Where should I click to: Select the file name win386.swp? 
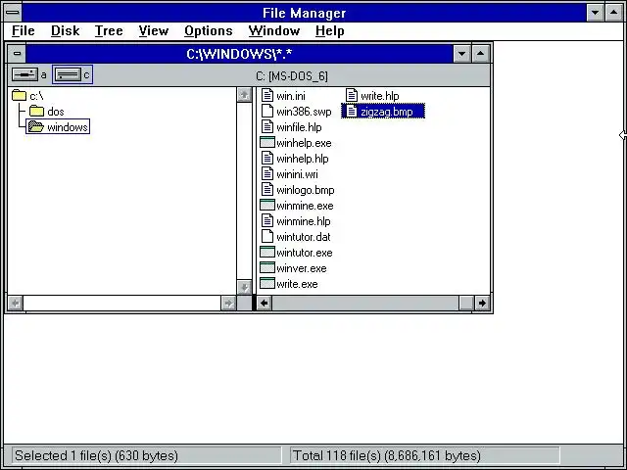(304, 112)
